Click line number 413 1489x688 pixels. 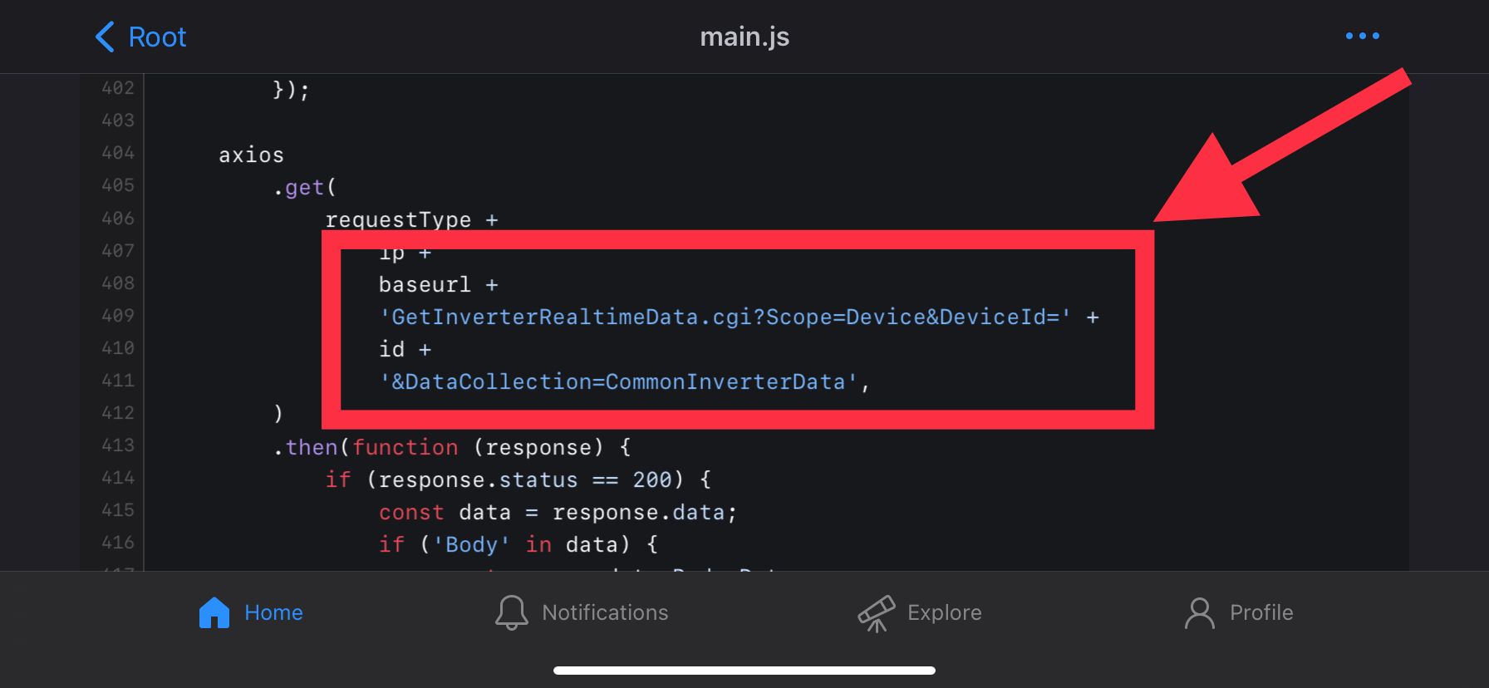click(x=118, y=445)
